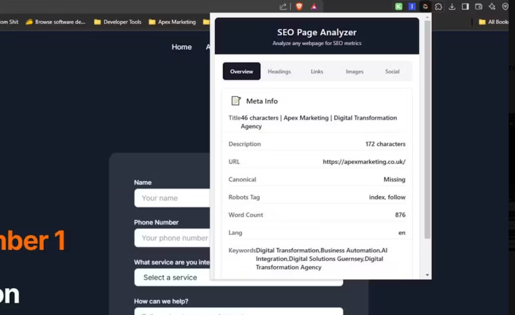This screenshot has height=315, width=515.
Task: Switch to the Headings tab
Action: point(279,71)
